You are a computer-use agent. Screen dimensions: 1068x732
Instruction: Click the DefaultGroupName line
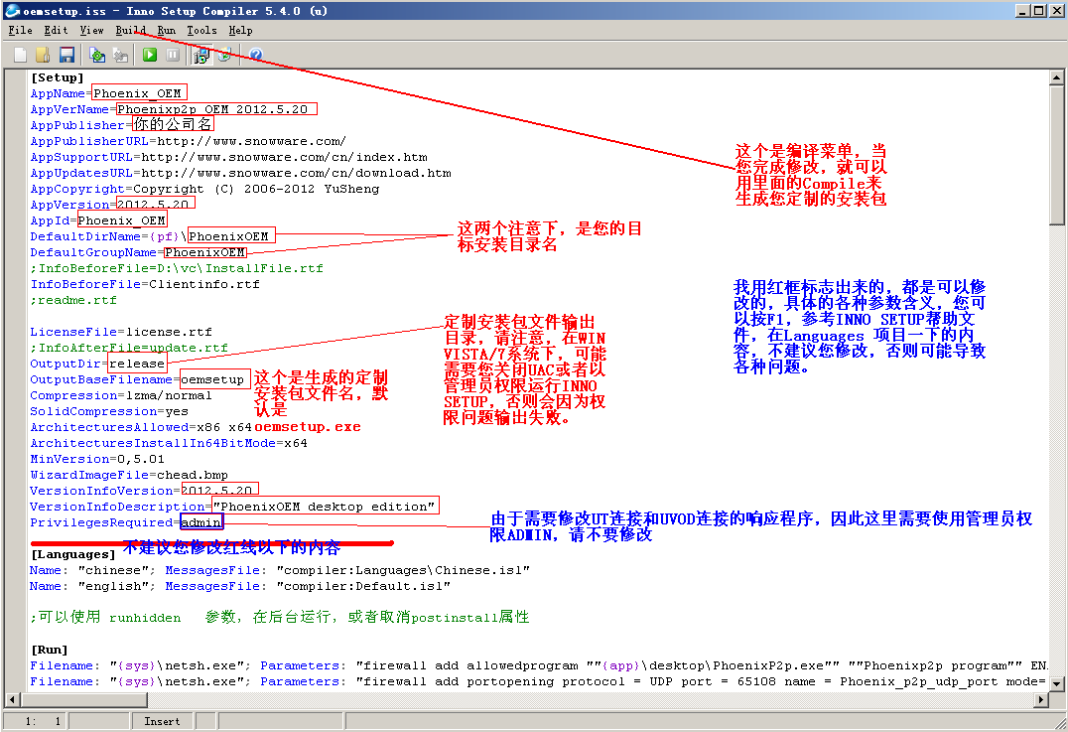pos(138,252)
